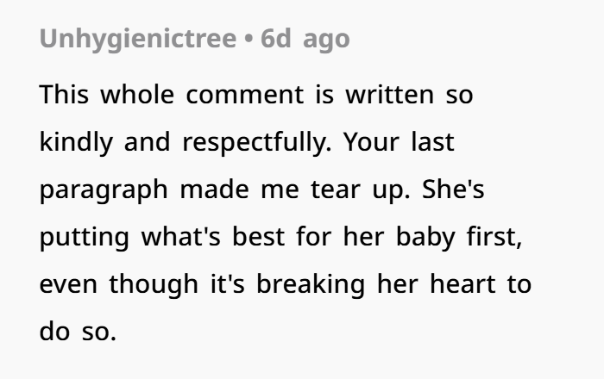The height and width of the screenshot is (379, 604).
Task: Click the word 'This' starting the comment
Action: 64,95
